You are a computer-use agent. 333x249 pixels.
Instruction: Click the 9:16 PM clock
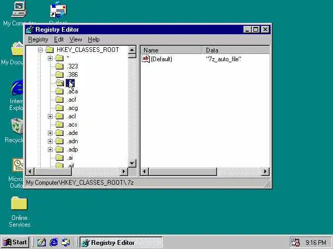click(316, 242)
